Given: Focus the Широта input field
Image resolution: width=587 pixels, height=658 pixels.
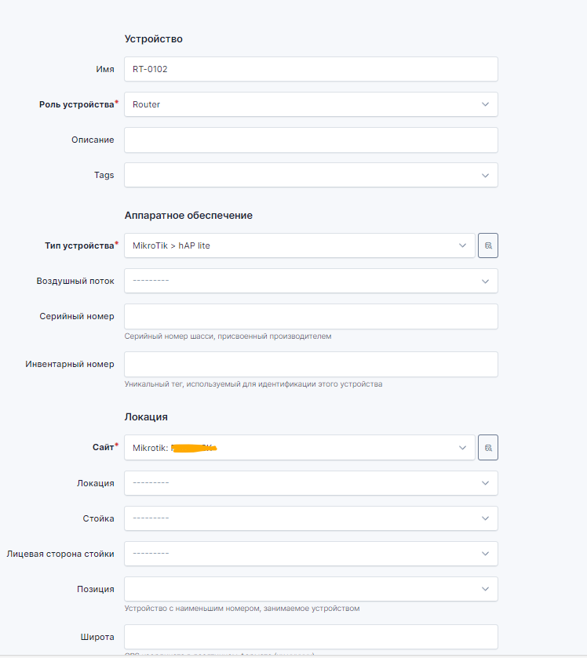Looking at the screenshot, I should tap(311, 637).
